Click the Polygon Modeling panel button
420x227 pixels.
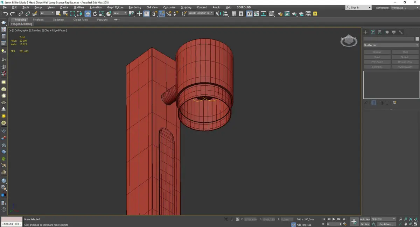[x=21, y=24]
